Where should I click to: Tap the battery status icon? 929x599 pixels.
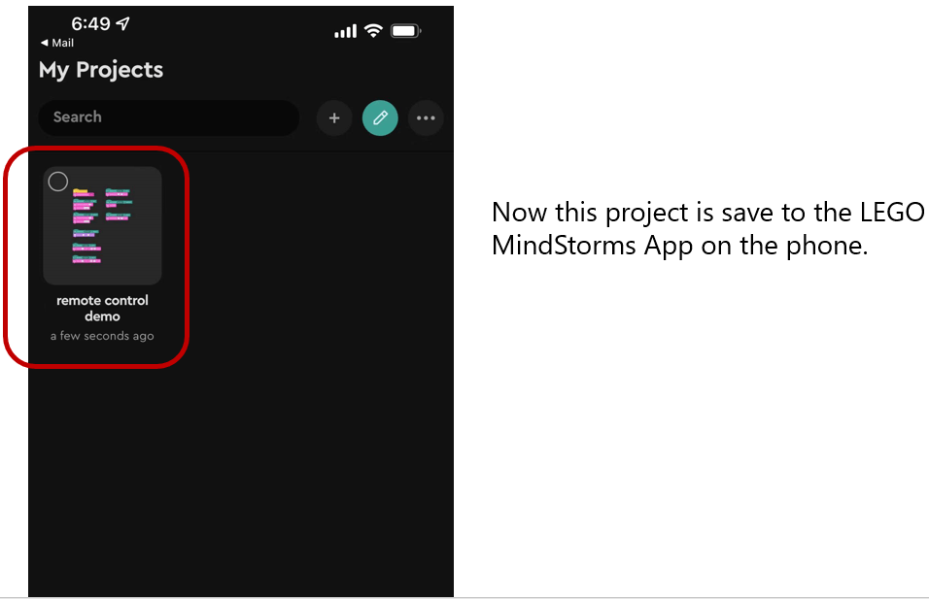pyautogui.click(x=406, y=31)
